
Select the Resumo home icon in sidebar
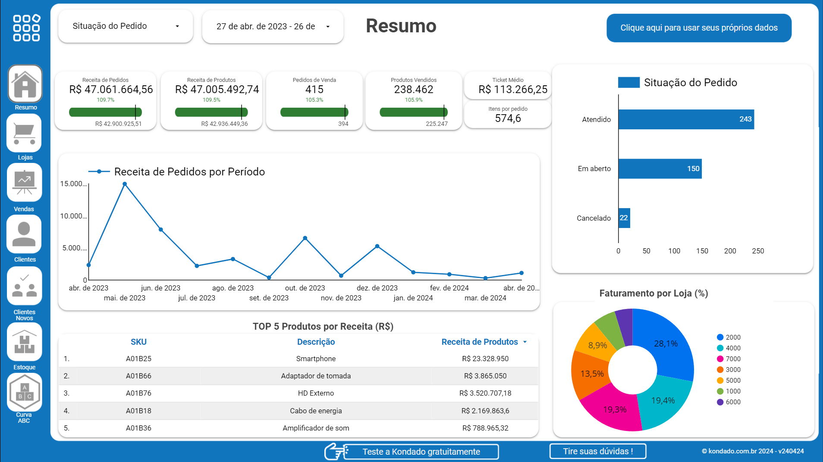click(x=25, y=84)
